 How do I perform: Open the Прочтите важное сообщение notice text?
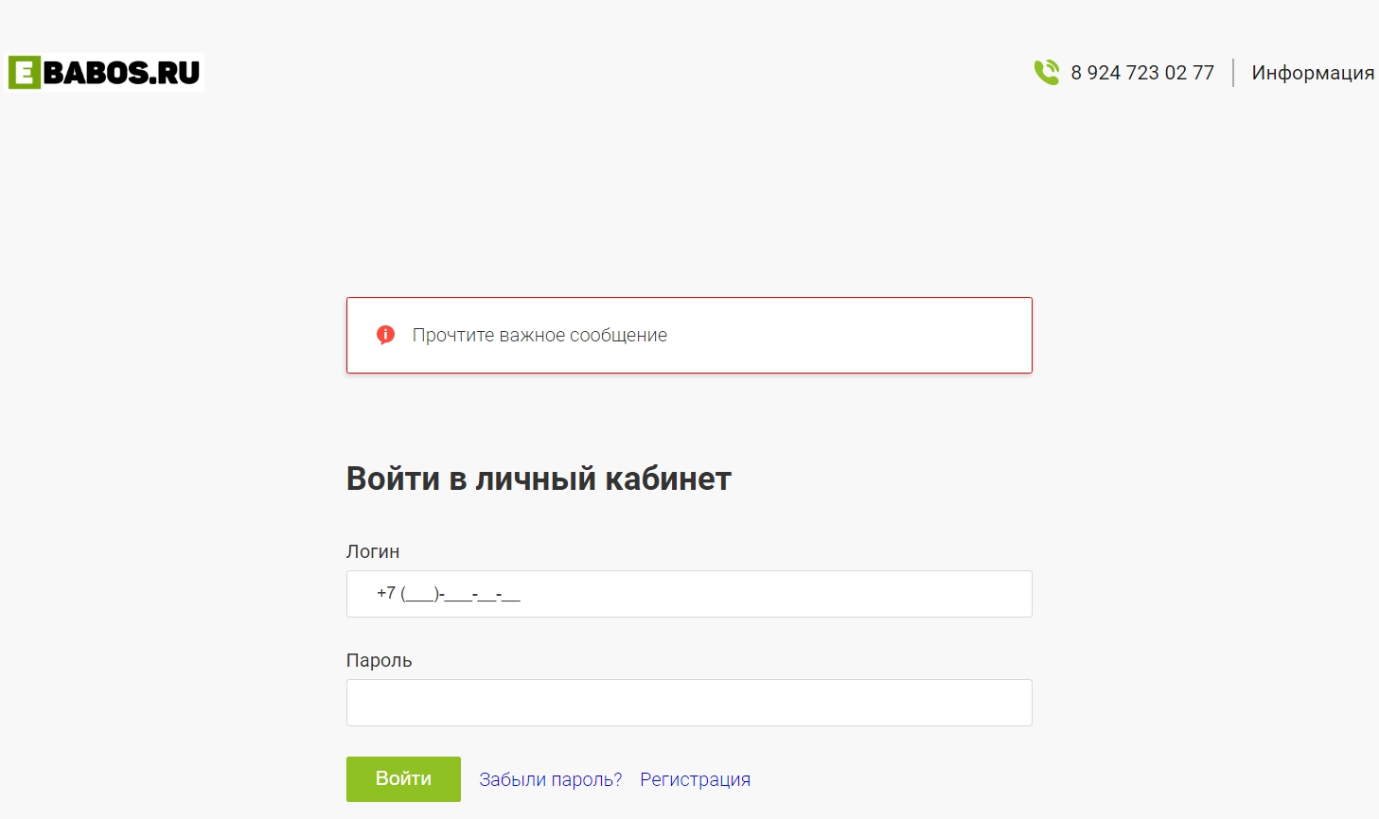[x=539, y=335]
